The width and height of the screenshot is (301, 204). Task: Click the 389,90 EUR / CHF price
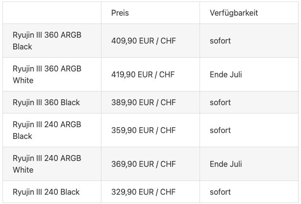144,102
